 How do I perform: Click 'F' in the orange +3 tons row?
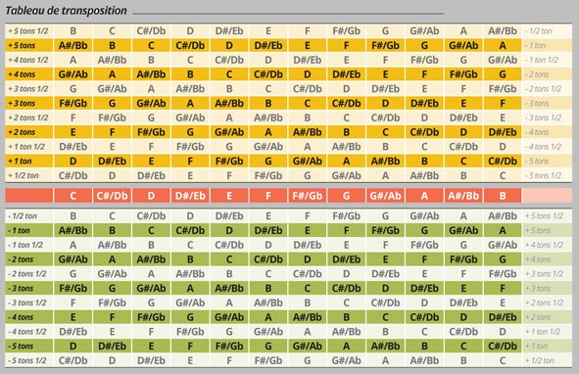[503, 104]
